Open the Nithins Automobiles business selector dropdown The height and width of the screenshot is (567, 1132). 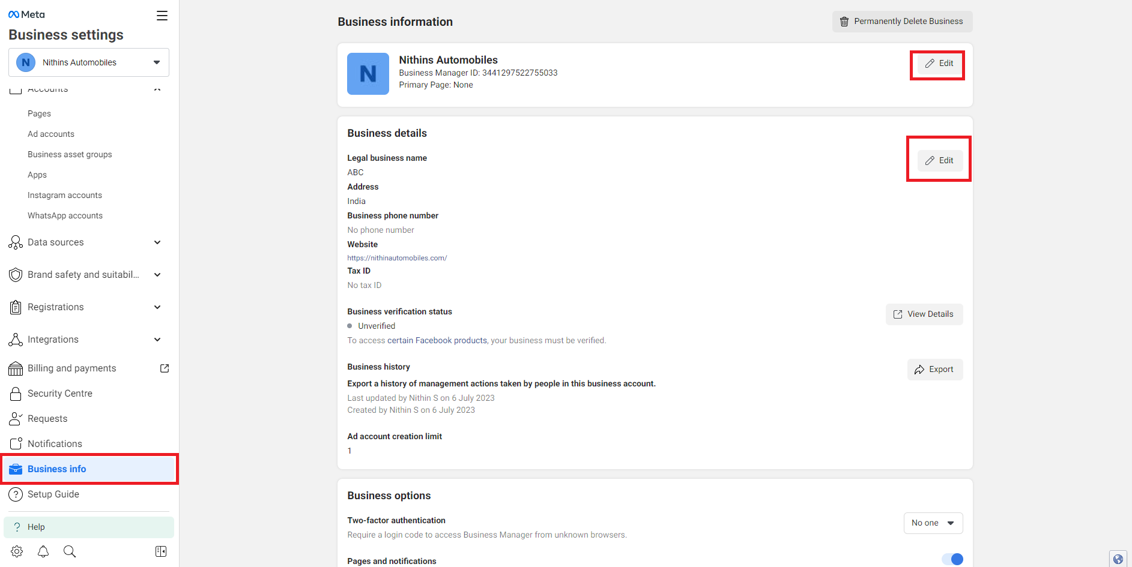[x=89, y=62]
